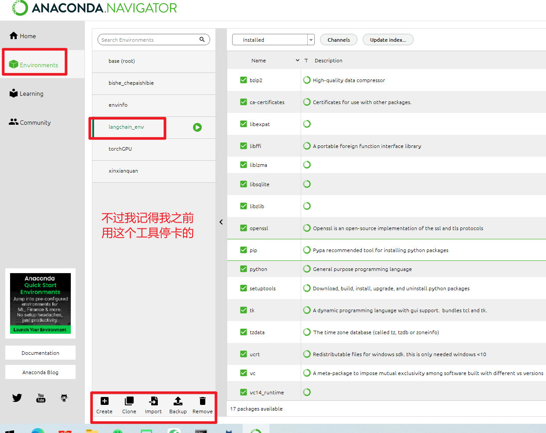Open Anaconda Twitter icon
Screen dimensions: 546x433
pos(17,398)
